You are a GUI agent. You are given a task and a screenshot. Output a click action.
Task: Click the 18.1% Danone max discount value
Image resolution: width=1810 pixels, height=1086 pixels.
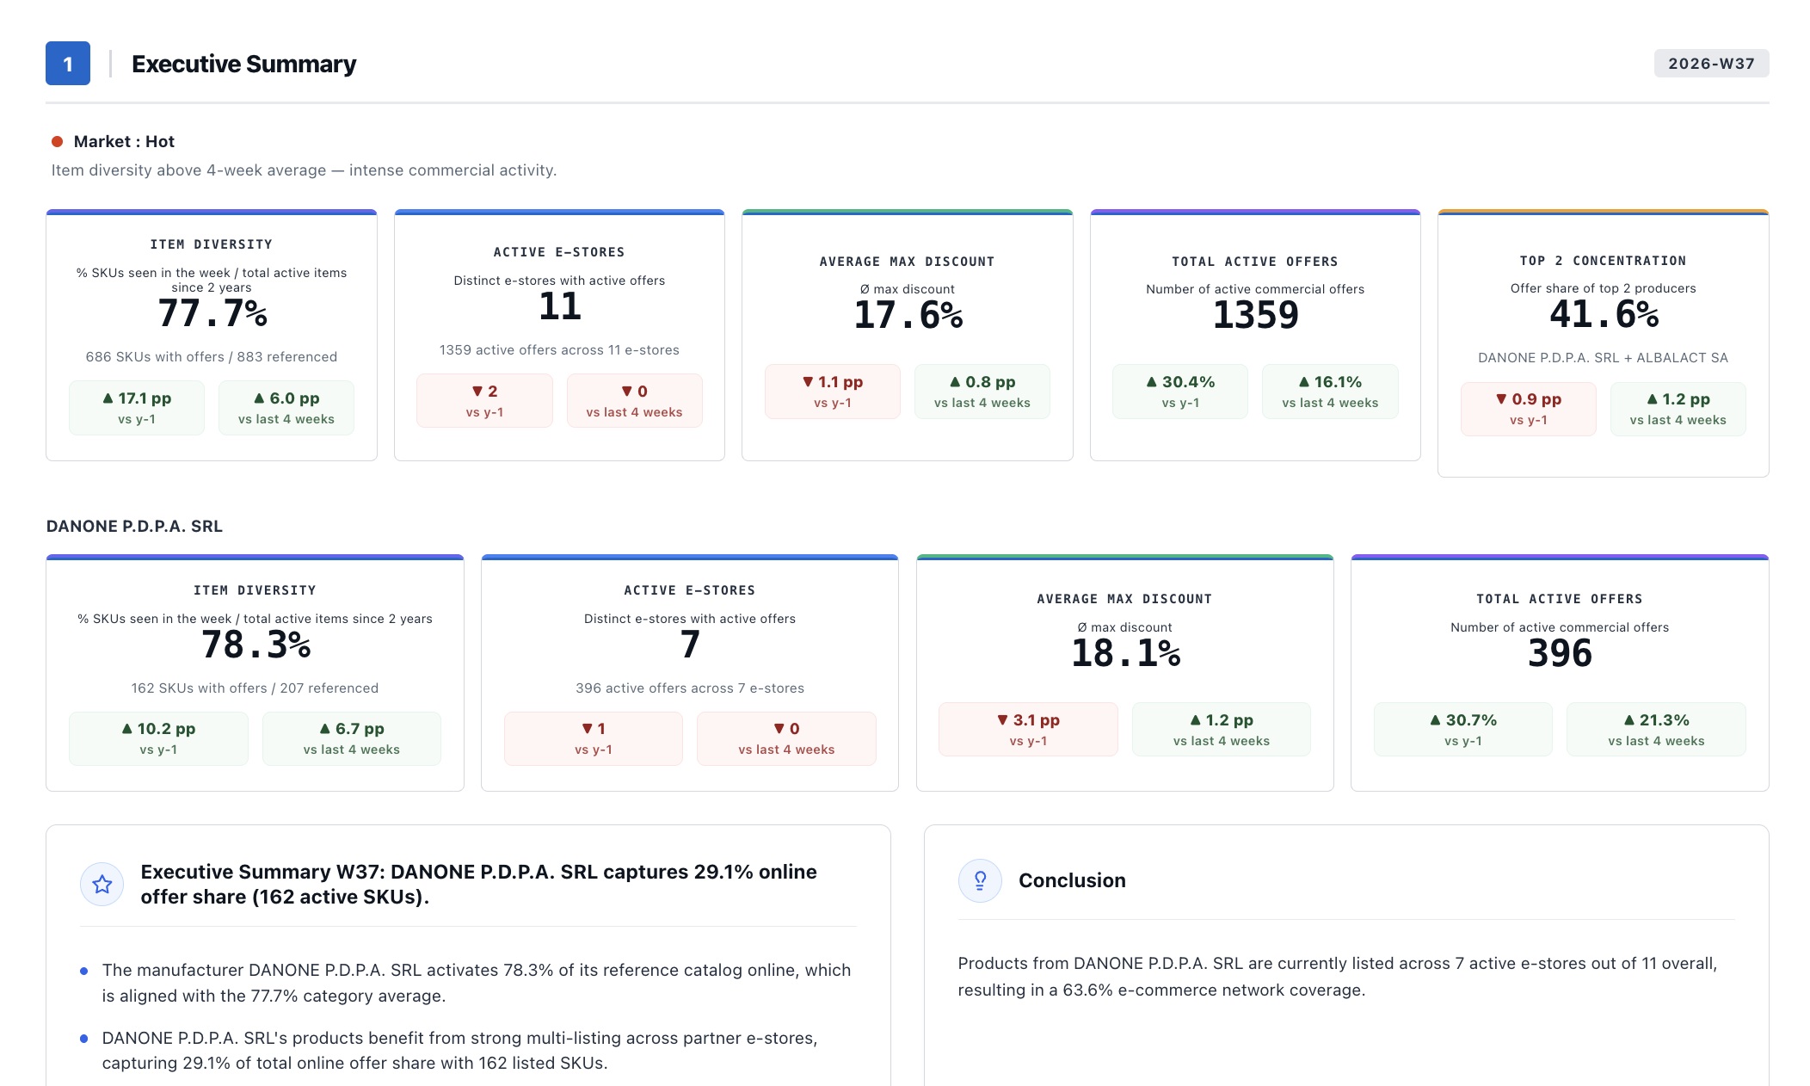coord(1125,653)
